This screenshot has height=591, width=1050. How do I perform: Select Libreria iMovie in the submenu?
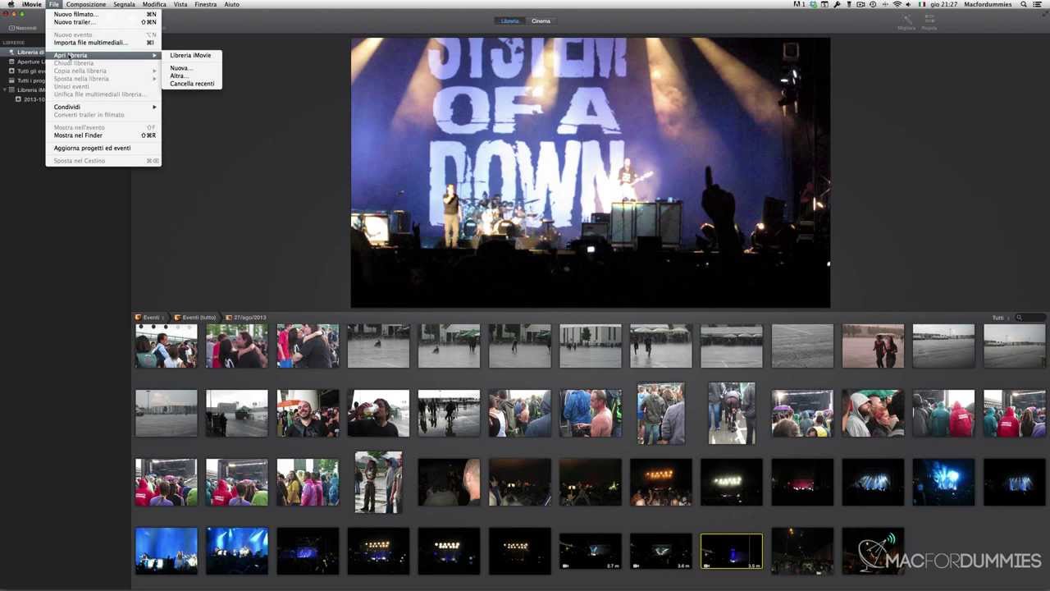(190, 55)
